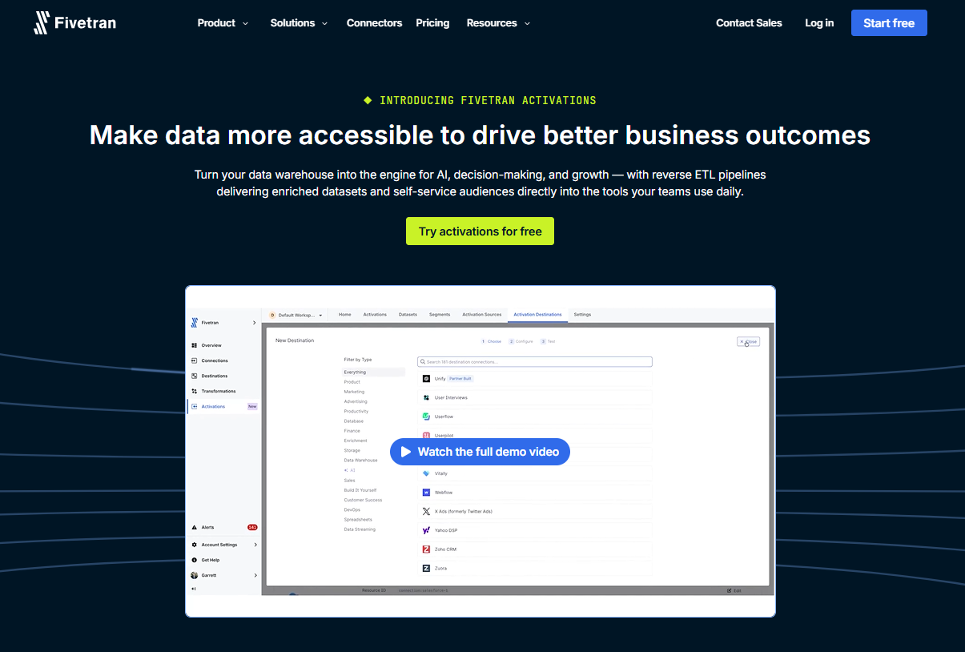Expand the Product dropdown menu
Viewport: 965px width, 652px height.
point(223,23)
